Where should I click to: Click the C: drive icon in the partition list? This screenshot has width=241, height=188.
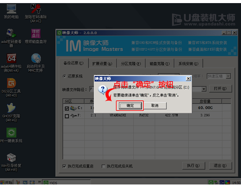(73, 108)
